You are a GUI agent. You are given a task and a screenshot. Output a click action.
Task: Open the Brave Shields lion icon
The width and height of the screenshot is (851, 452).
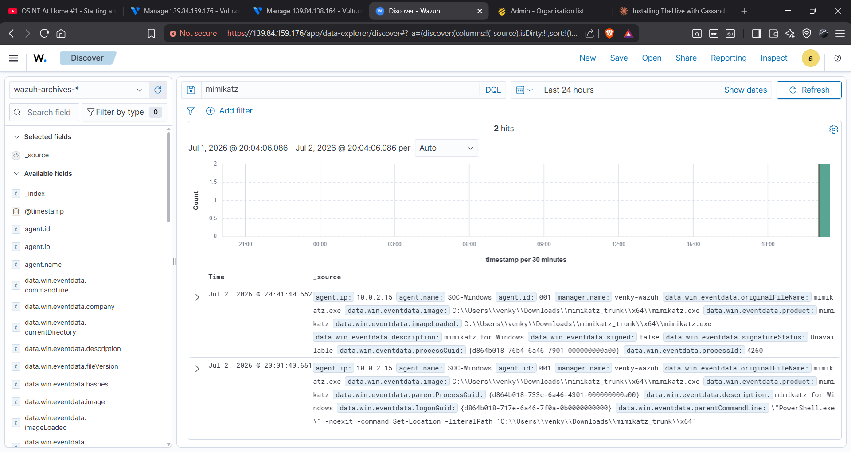click(609, 33)
